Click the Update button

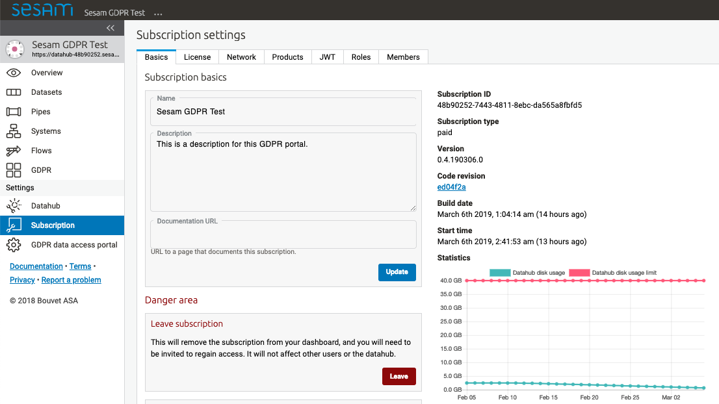click(x=397, y=272)
